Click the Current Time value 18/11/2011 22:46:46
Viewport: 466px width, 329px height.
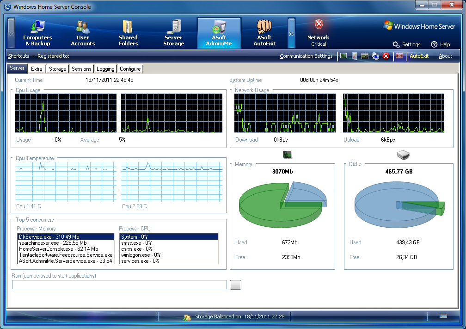pyautogui.click(x=110, y=80)
